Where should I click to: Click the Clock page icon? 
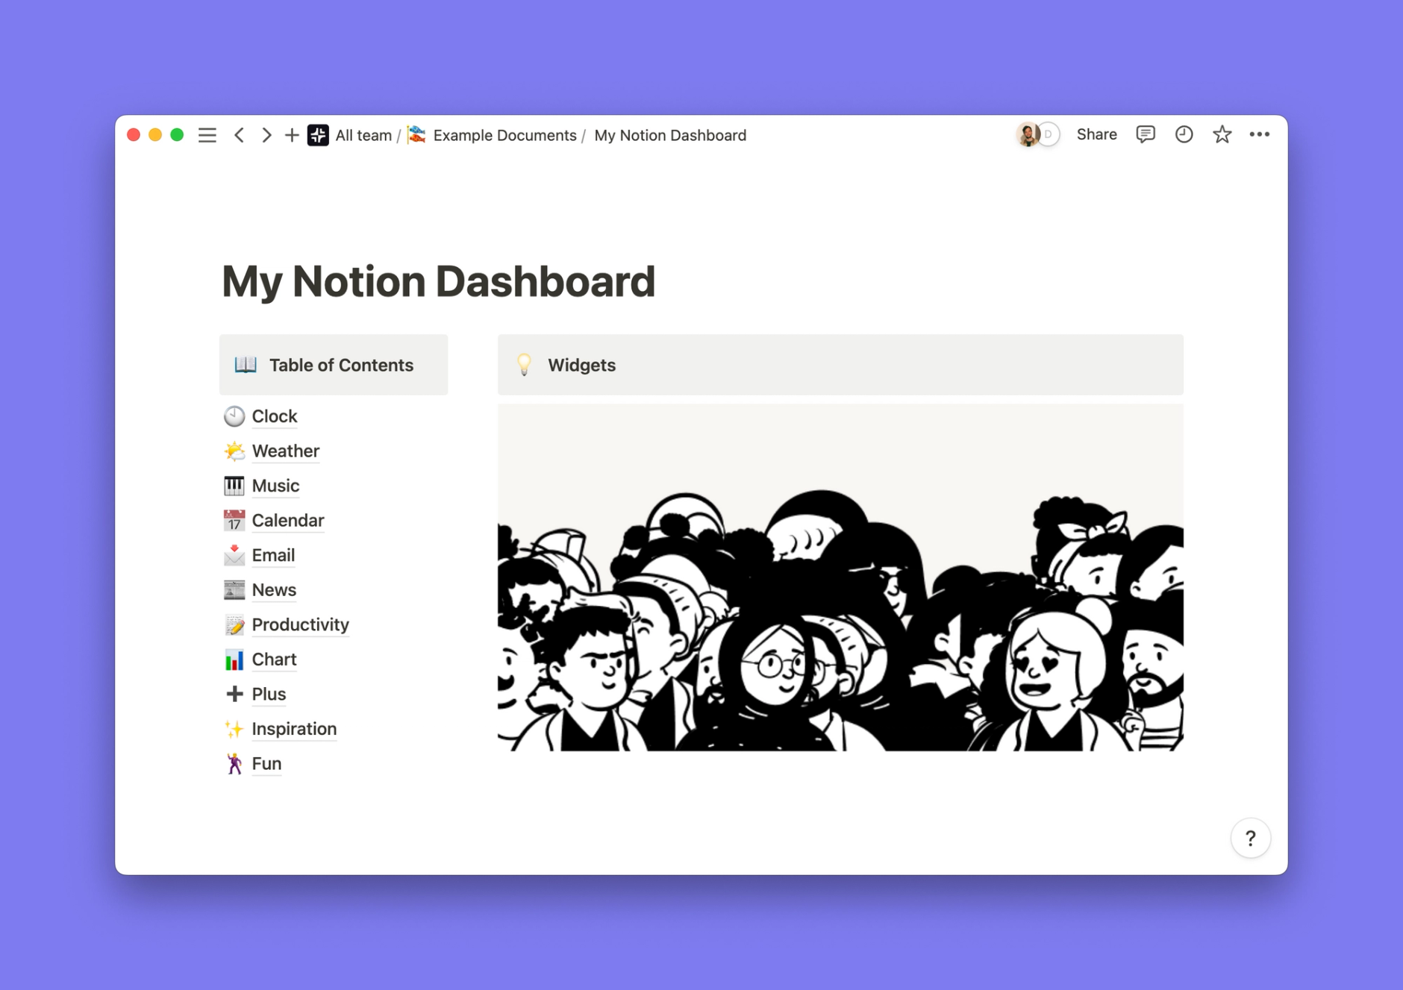(234, 416)
